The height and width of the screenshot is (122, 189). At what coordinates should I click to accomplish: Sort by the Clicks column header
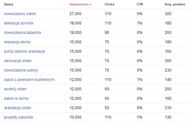109,4
